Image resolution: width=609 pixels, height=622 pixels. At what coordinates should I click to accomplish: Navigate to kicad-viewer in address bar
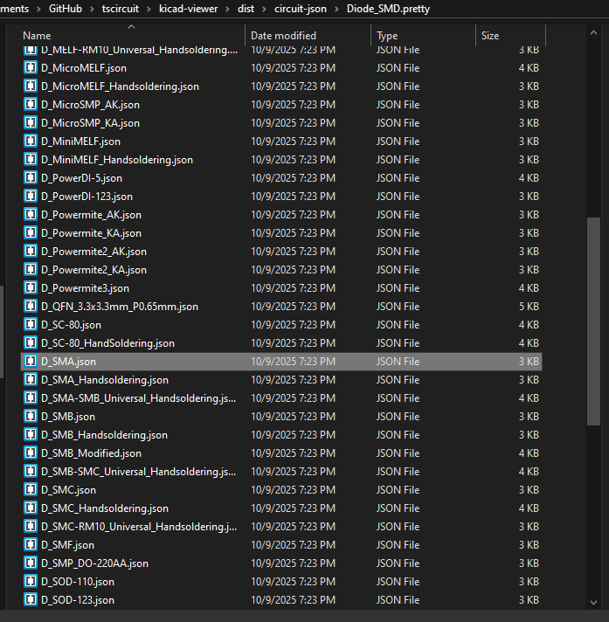pos(188,9)
